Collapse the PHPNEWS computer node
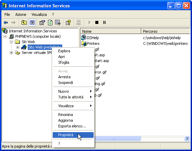The width and height of the screenshot is (192, 151). tap(5, 36)
